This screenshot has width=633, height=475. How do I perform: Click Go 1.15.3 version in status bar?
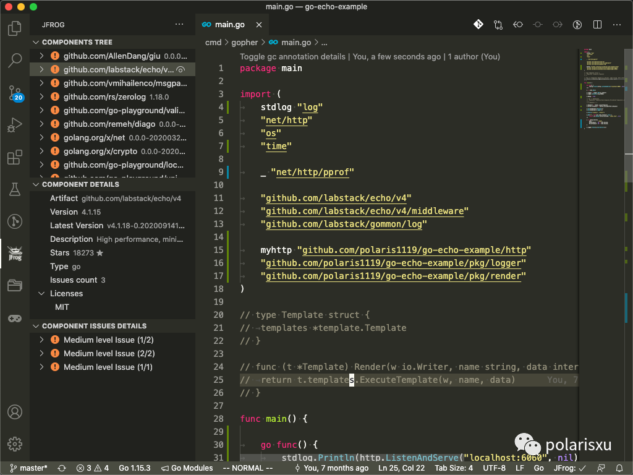134,468
